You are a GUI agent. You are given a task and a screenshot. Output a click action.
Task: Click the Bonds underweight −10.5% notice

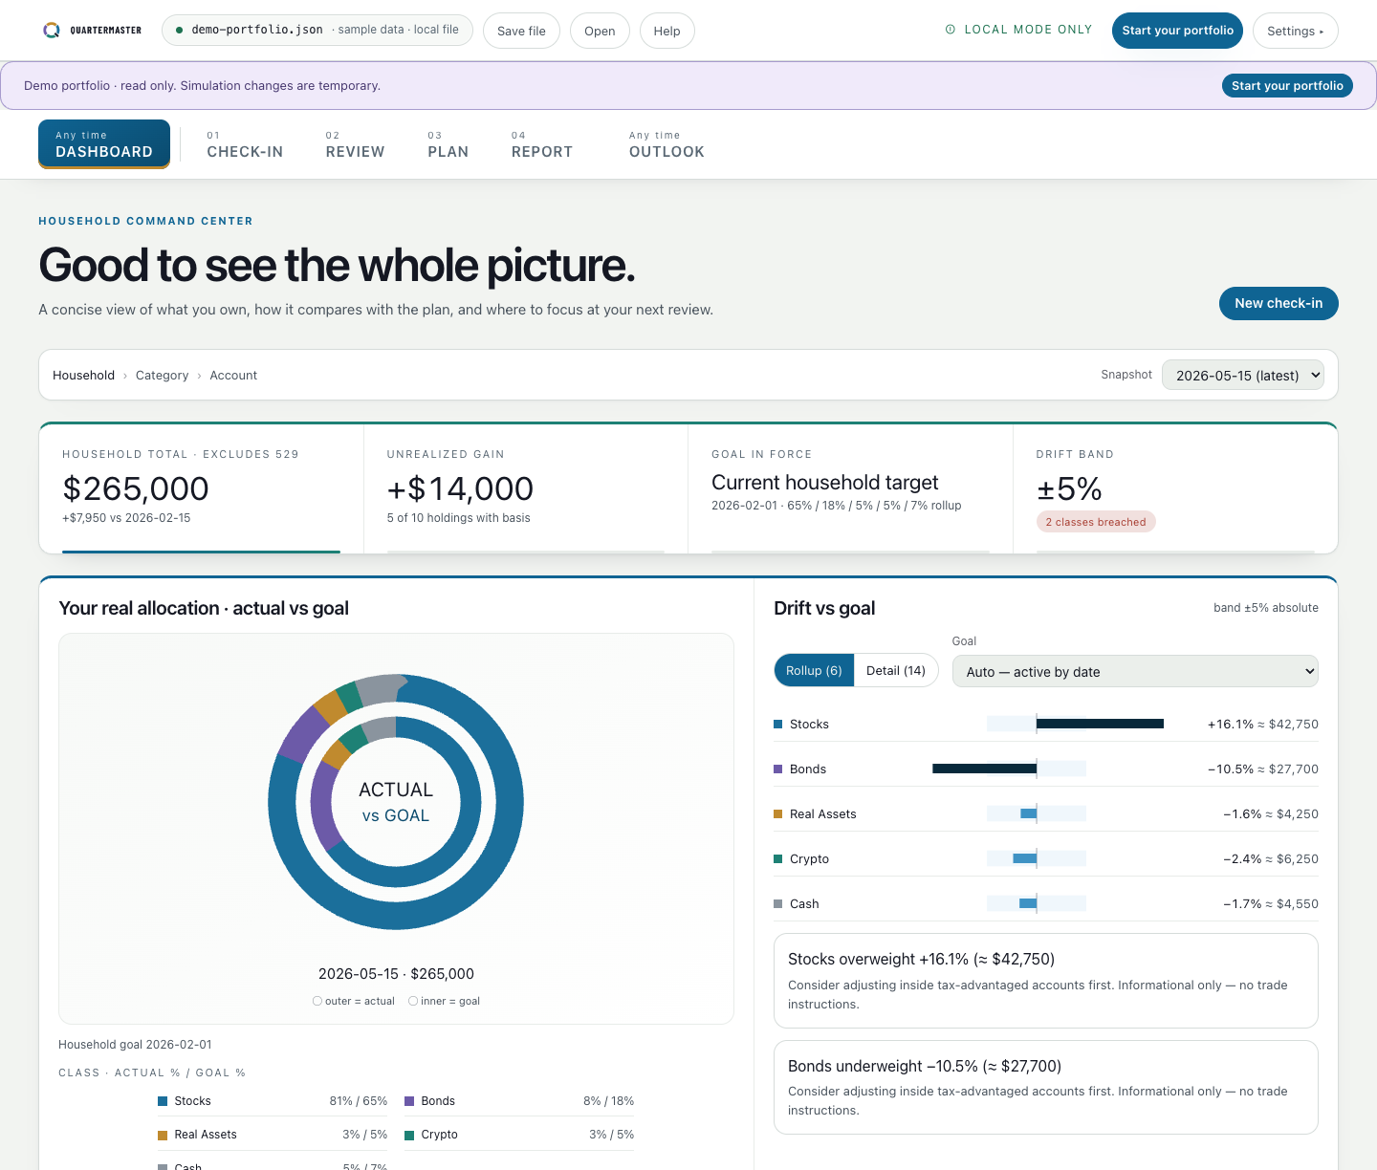[1046, 1088]
